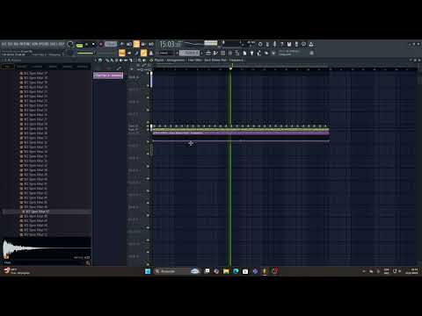Open the TOOLS menu
Screen dimensions: 422x316
(54, 44)
